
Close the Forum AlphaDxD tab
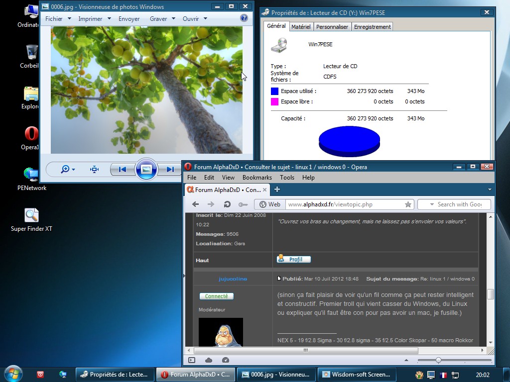[265, 190]
